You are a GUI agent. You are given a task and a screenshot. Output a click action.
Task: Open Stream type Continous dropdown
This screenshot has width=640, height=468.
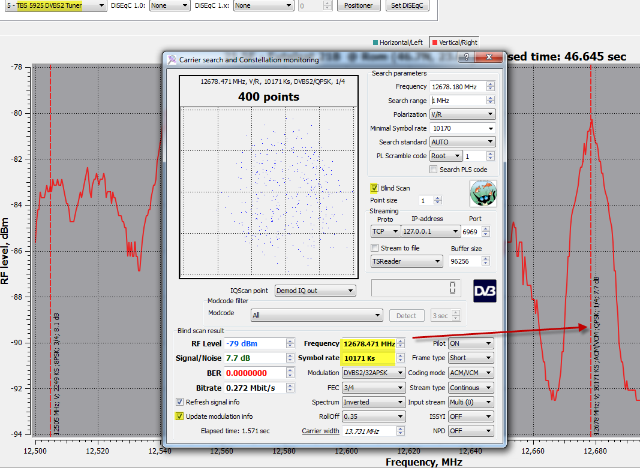(471, 388)
